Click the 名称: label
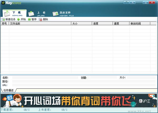 pyautogui.click(x=5, y=77)
